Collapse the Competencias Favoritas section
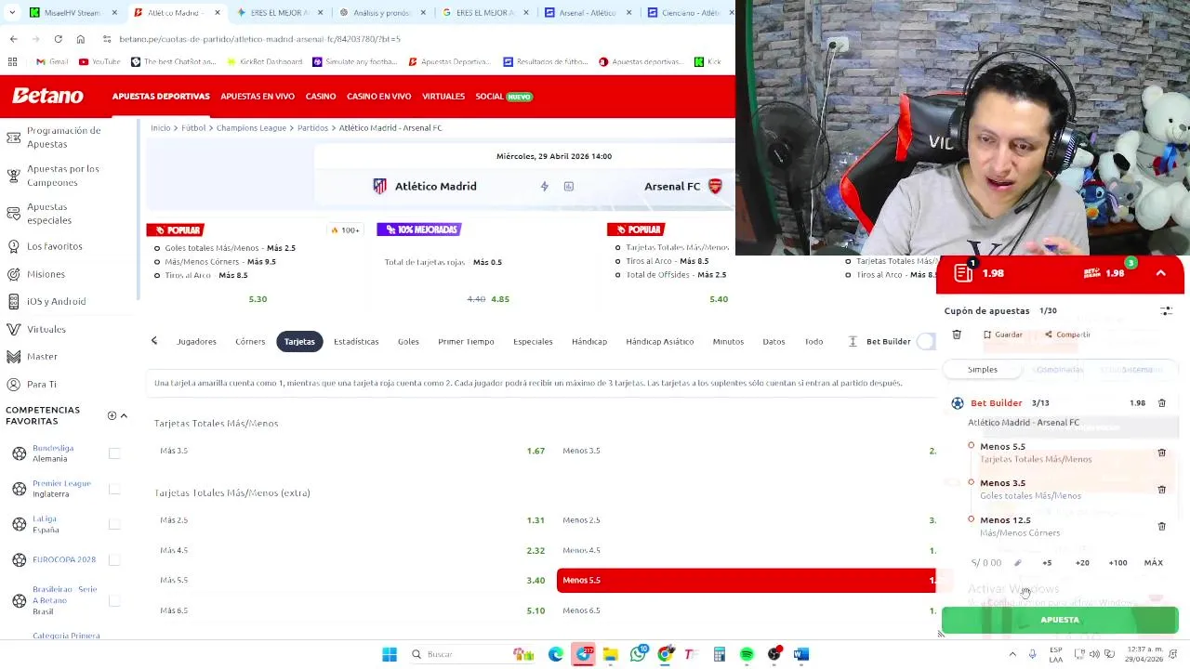 point(124,416)
